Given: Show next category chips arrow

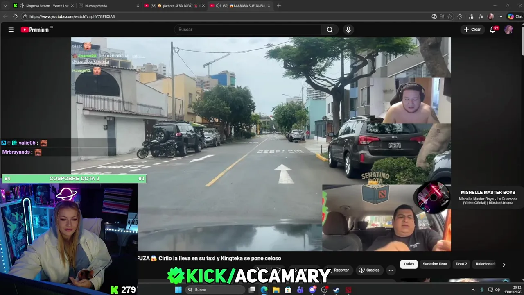Looking at the screenshot, I should [x=504, y=265].
